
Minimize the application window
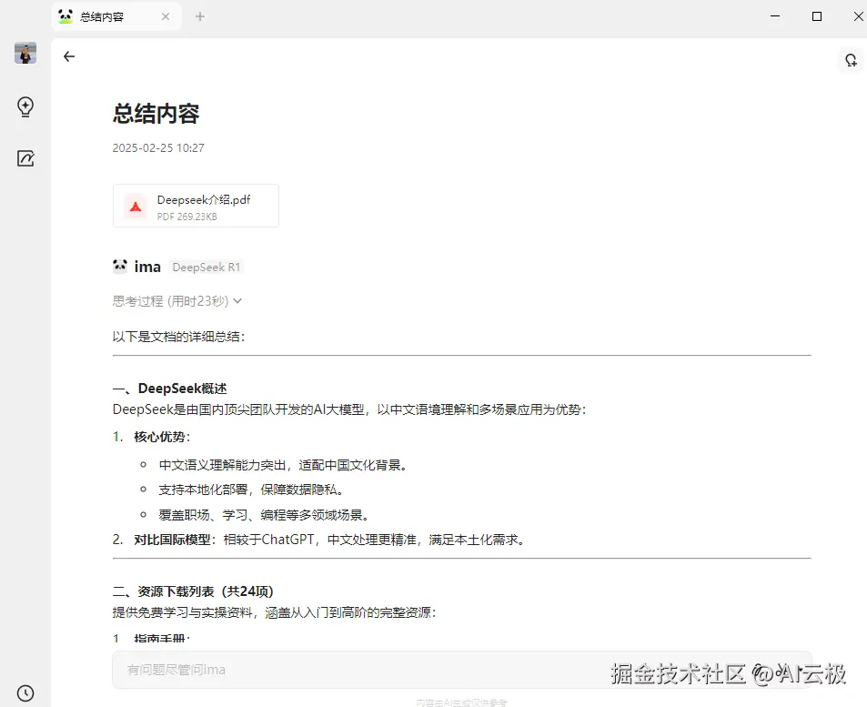(x=775, y=16)
